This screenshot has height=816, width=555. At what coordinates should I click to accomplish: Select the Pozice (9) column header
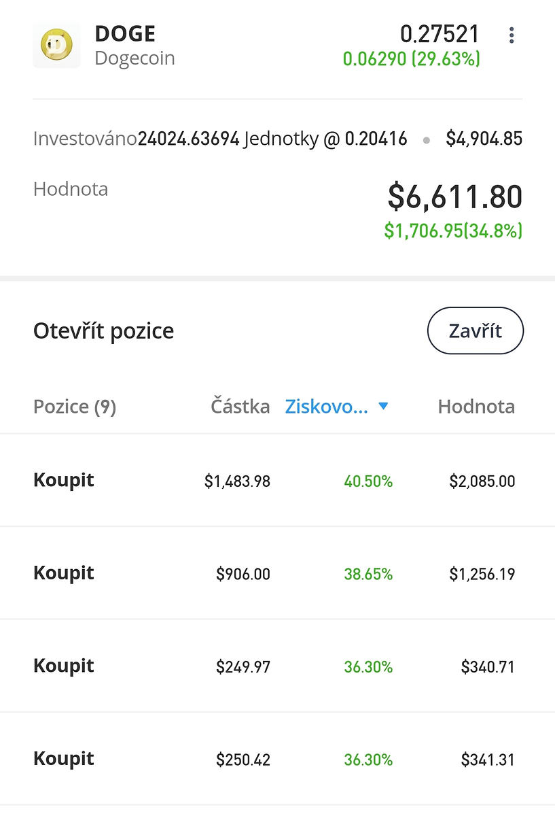pos(75,407)
